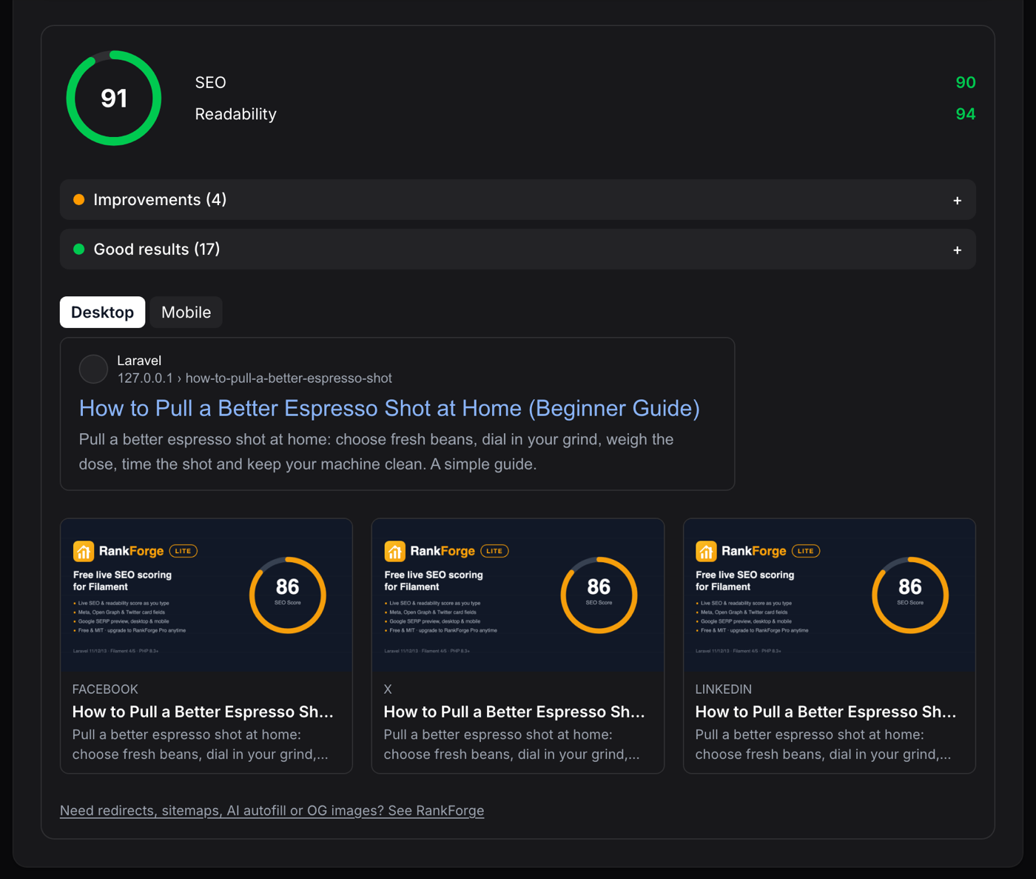Click the green dot beside Good results
Screen dimensions: 1036x879
[x=79, y=250]
